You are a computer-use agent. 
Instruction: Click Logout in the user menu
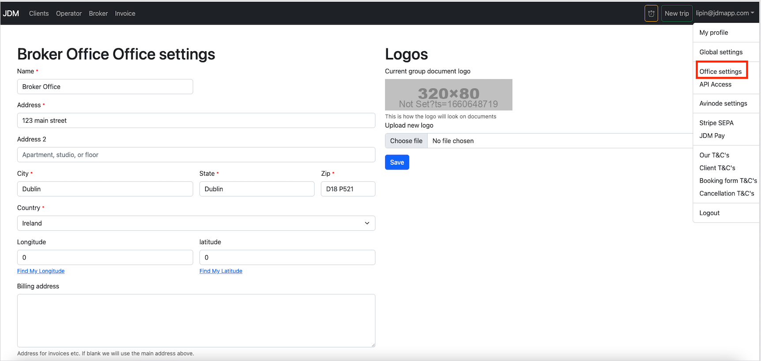[x=709, y=213]
